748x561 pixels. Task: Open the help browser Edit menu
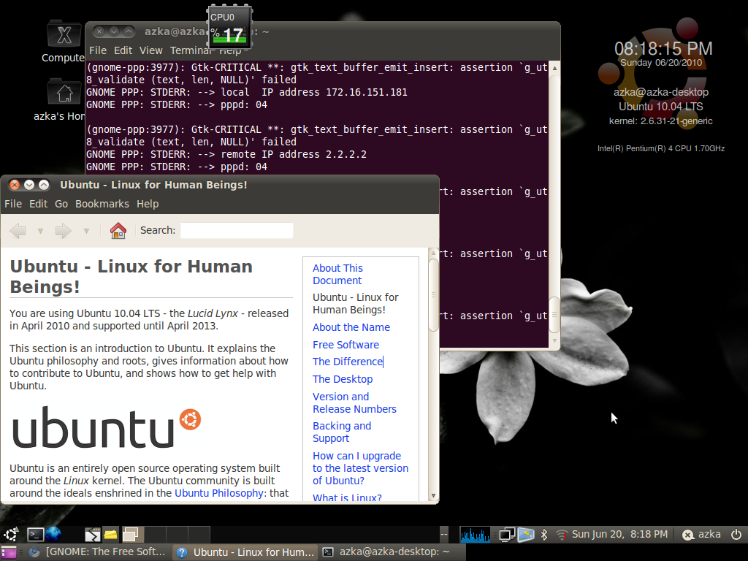38,204
